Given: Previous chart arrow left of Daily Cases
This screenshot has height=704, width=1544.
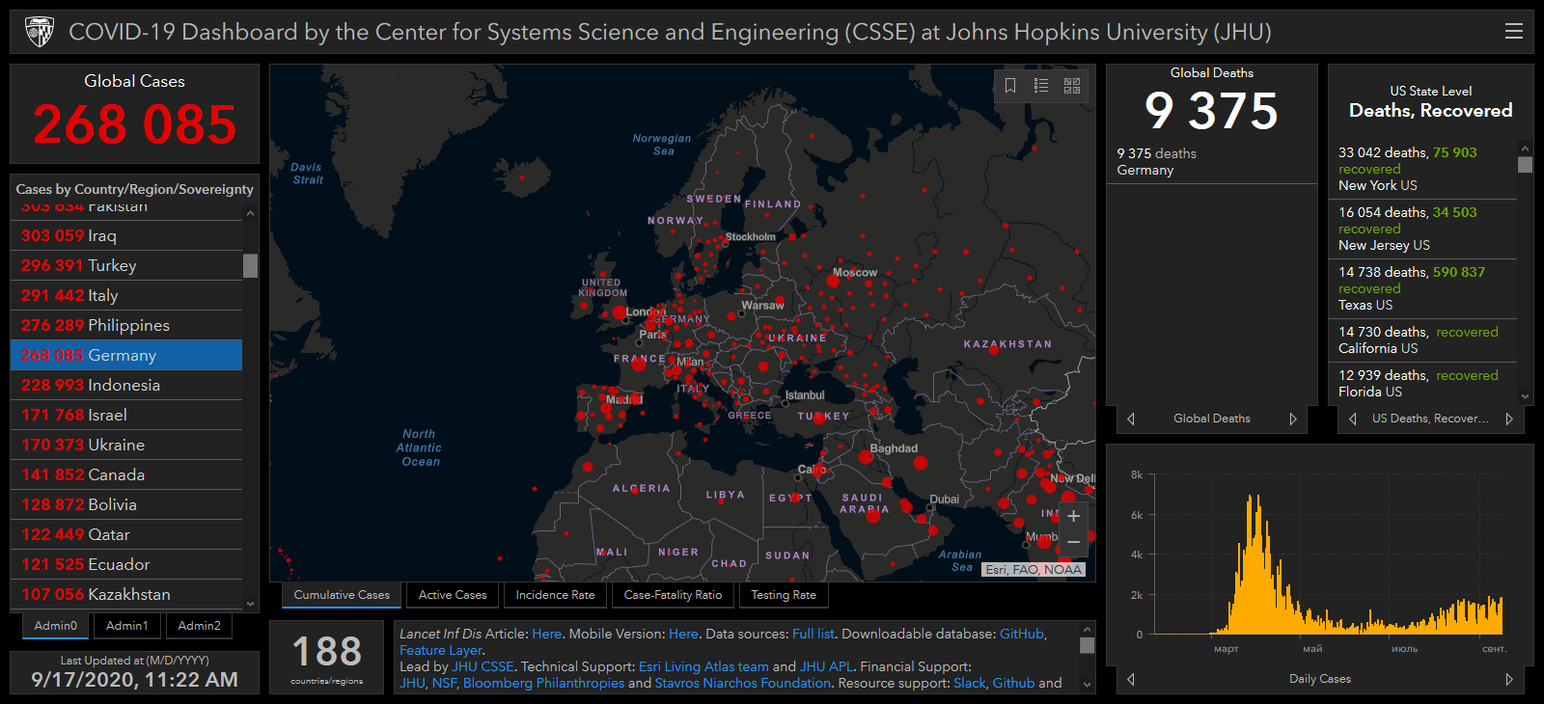Looking at the screenshot, I should click(1131, 679).
